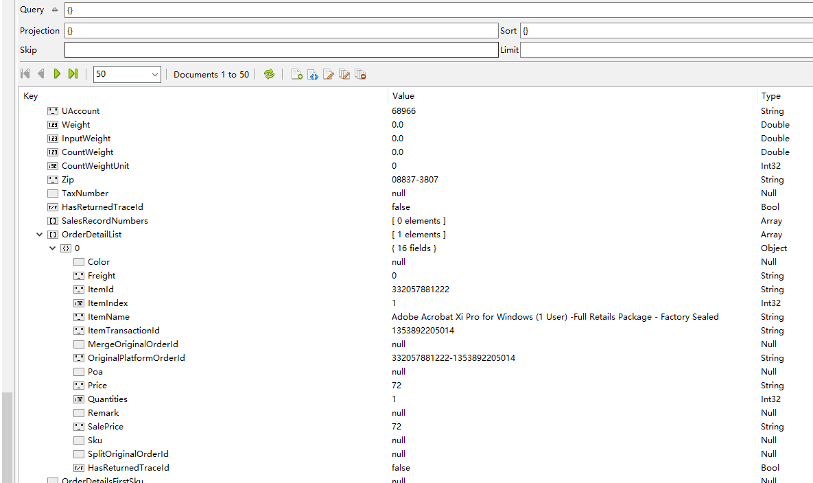Viewport: 813px width, 483px height.
Task: Click the add new document icon
Action: tap(296, 74)
